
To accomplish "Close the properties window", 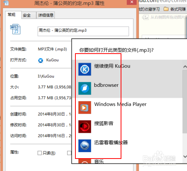I will 132,2.
